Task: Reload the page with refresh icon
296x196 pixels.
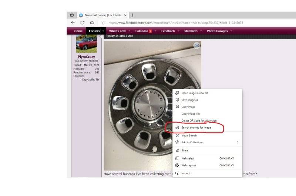Action: [x=82, y=22]
